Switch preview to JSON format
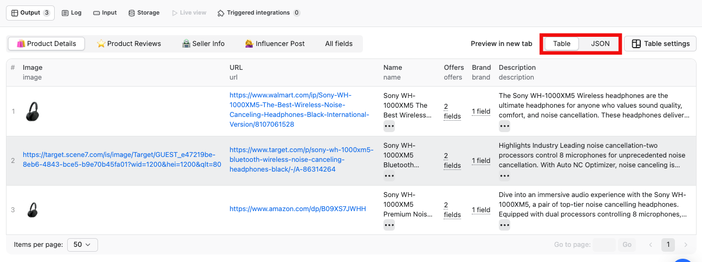This screenshot has height=262, width=702. 600,44
